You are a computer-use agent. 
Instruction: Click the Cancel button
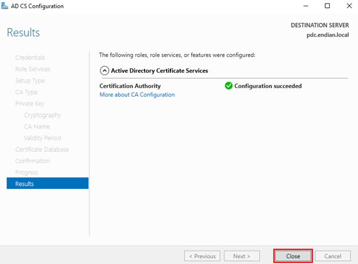click(333, 256)
